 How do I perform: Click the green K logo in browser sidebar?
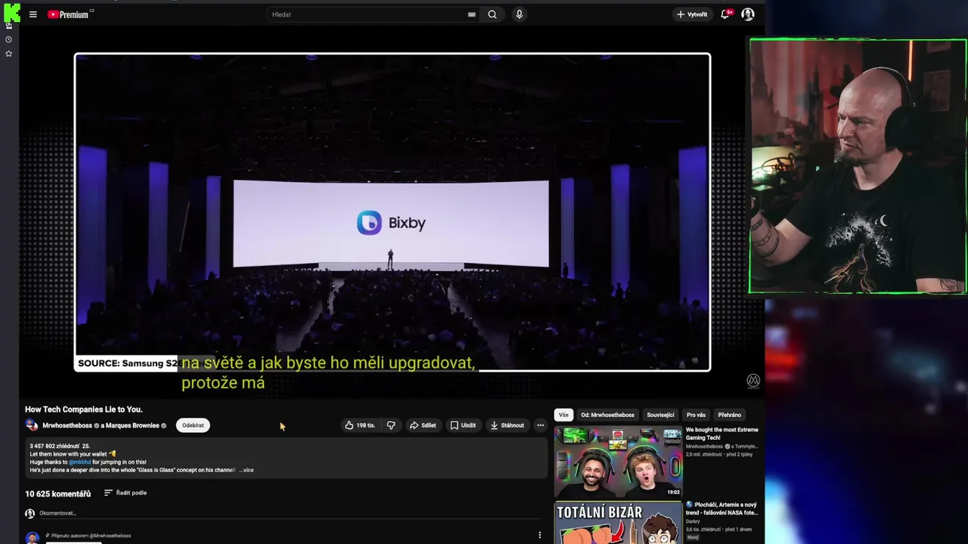coord(11,13)
